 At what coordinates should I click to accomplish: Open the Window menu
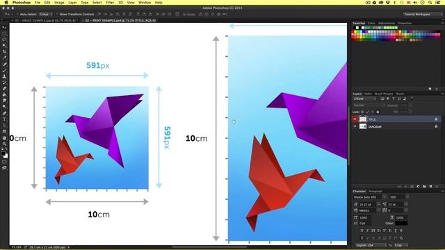[145, 3]
